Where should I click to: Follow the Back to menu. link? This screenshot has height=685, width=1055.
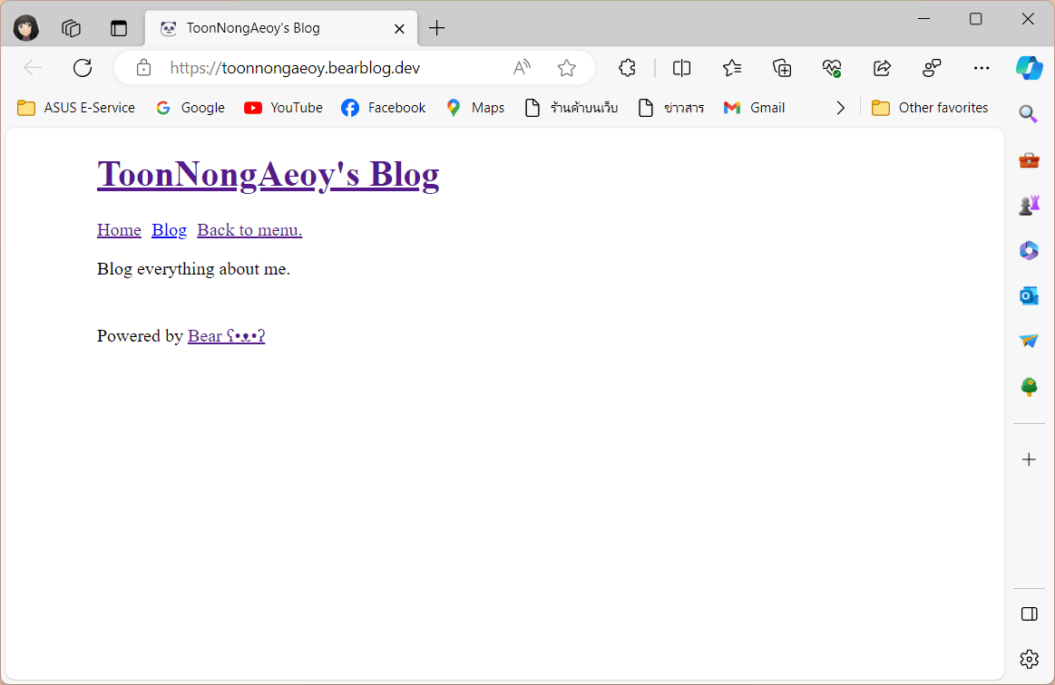point(249,230)
